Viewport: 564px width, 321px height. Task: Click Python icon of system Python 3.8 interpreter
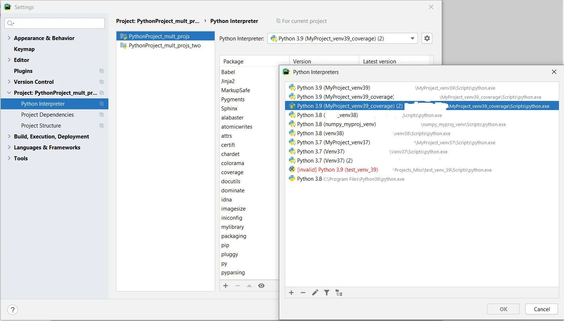[x=292, y=179]
